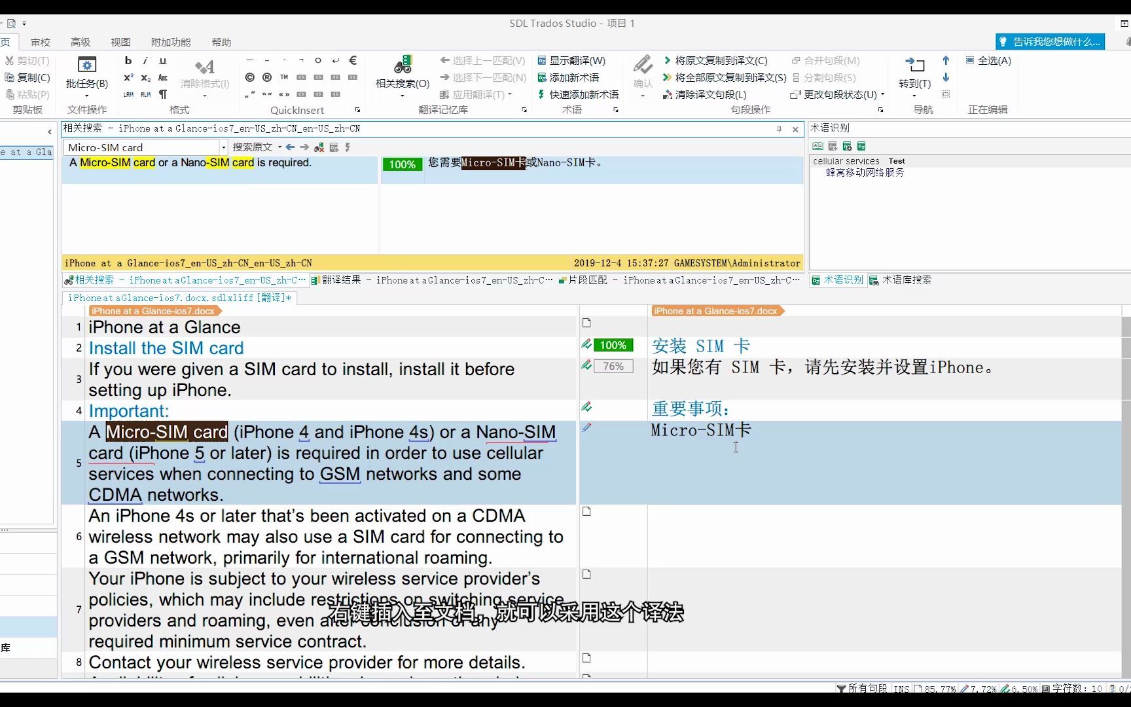Open the Concordance Search (相关搜索) dropdown arrow

[403, 96]
